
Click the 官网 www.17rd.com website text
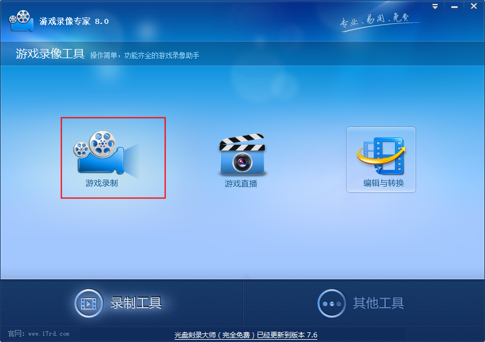click(39, 333)
